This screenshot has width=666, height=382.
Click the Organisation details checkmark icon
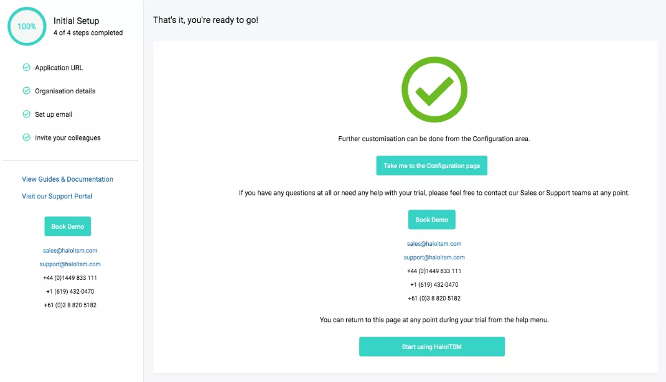tap(27, 91)
